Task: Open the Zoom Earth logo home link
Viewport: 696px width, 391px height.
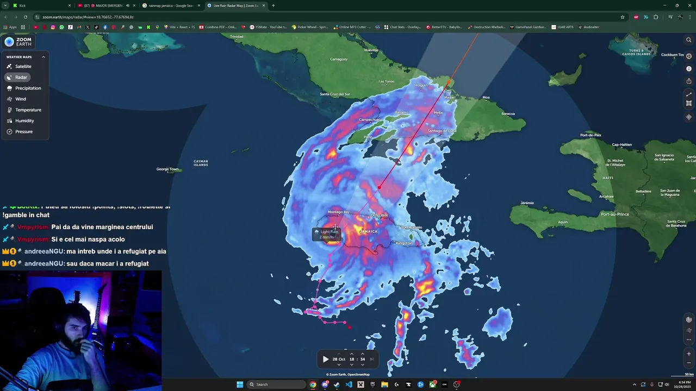Action: coord(18,42)
